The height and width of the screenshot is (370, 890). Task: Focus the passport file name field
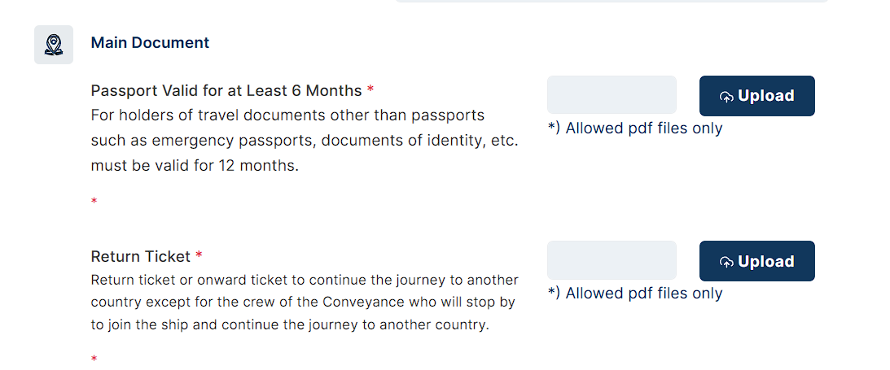coord(612,94)
